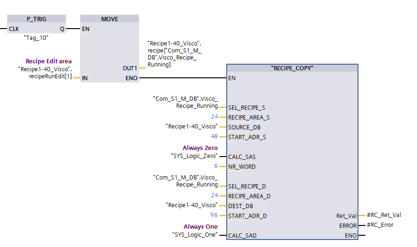The image size is (417, 247).
Task: Select the #RC_Error output tag
Action: point(380,225)
